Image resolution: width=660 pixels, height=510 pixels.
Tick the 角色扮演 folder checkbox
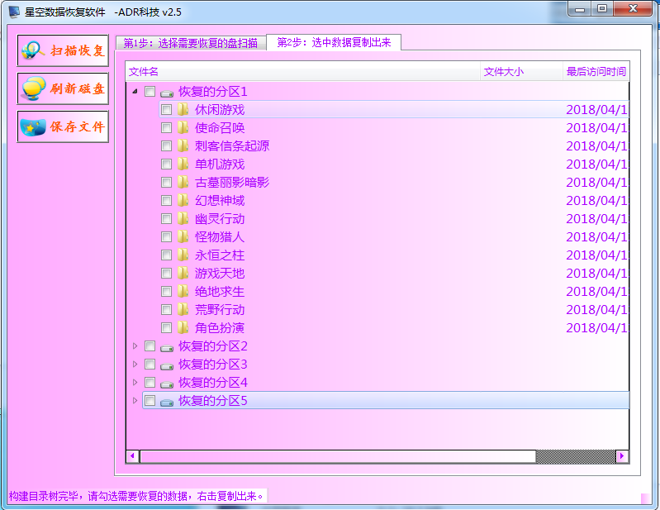pyautogui.click(x=166, y=327)
